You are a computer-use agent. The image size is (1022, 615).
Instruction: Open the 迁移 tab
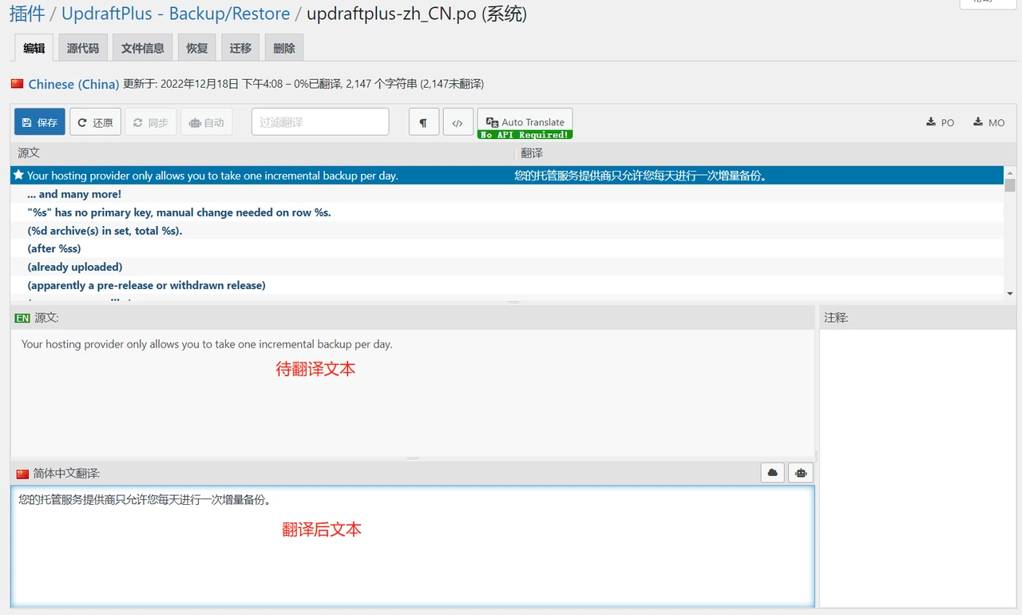pos(240,48)
